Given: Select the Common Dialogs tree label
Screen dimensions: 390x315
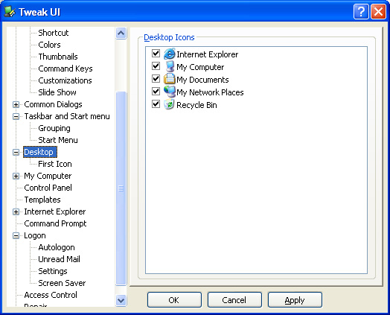Looking at the screenshot, I should coord(53,104).
